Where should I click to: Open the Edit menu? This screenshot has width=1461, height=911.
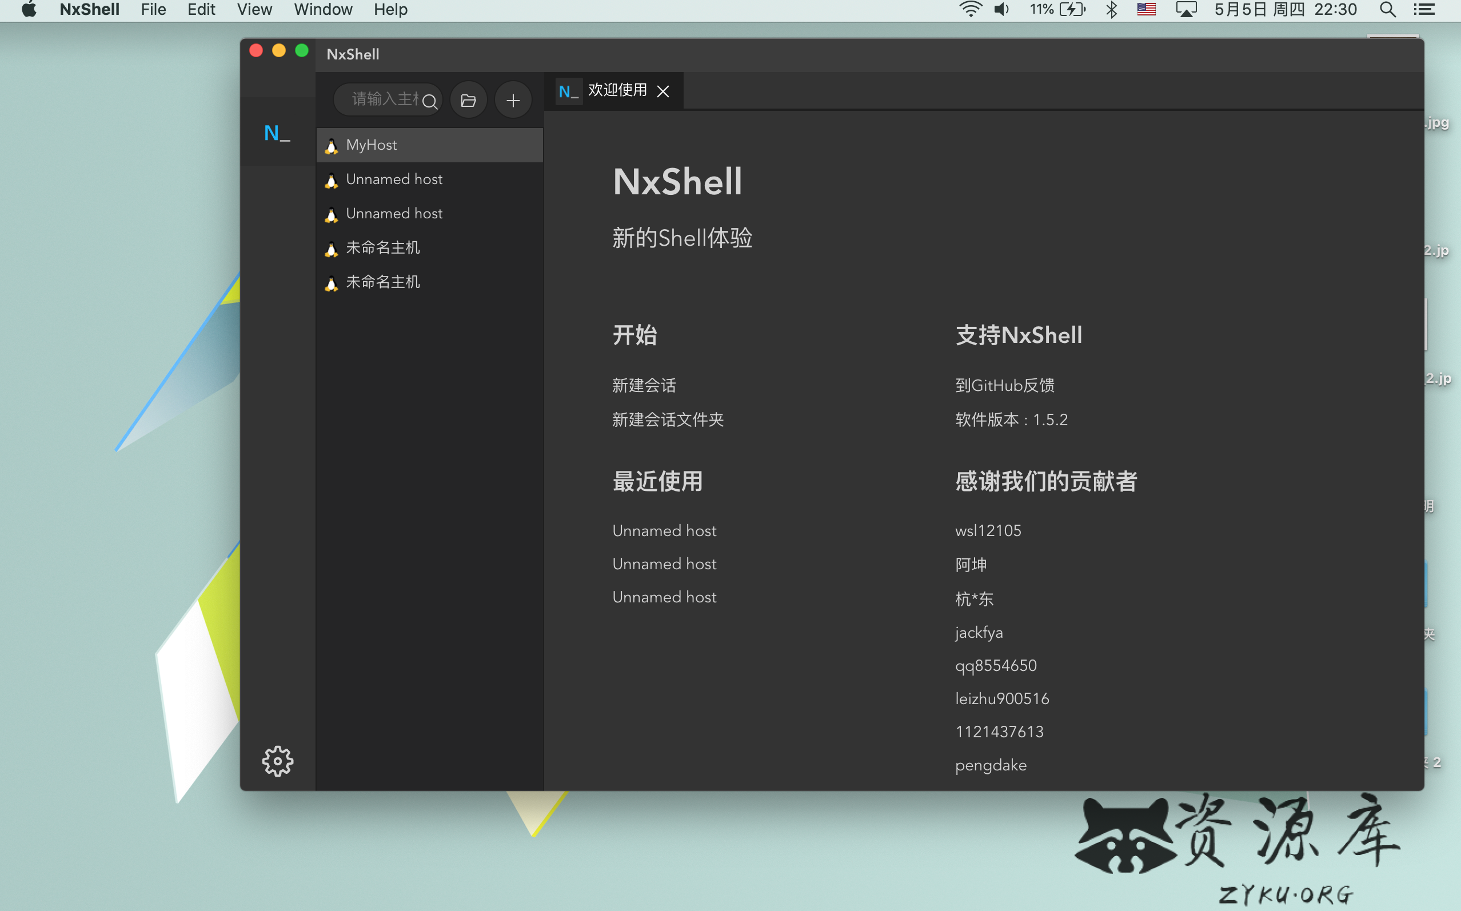coord(201,10)
